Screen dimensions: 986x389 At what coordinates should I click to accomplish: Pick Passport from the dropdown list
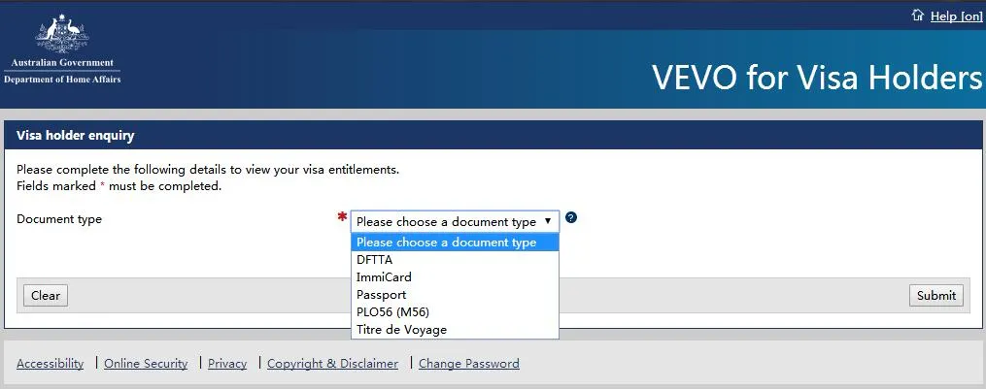coord(381,295)
